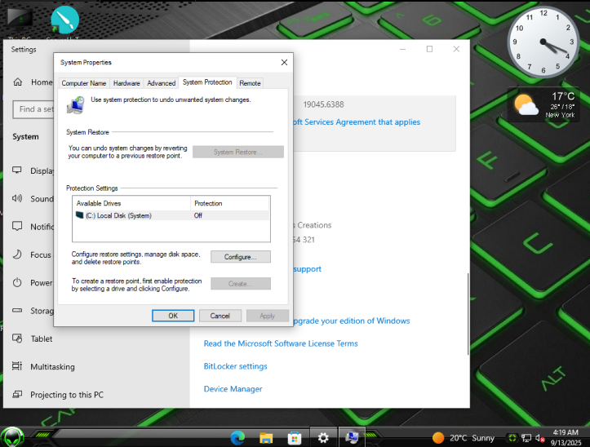The width and height of the screenshot is (590, 447).
Task: Cancel the System Properties dialog
Action: (220, 316)
